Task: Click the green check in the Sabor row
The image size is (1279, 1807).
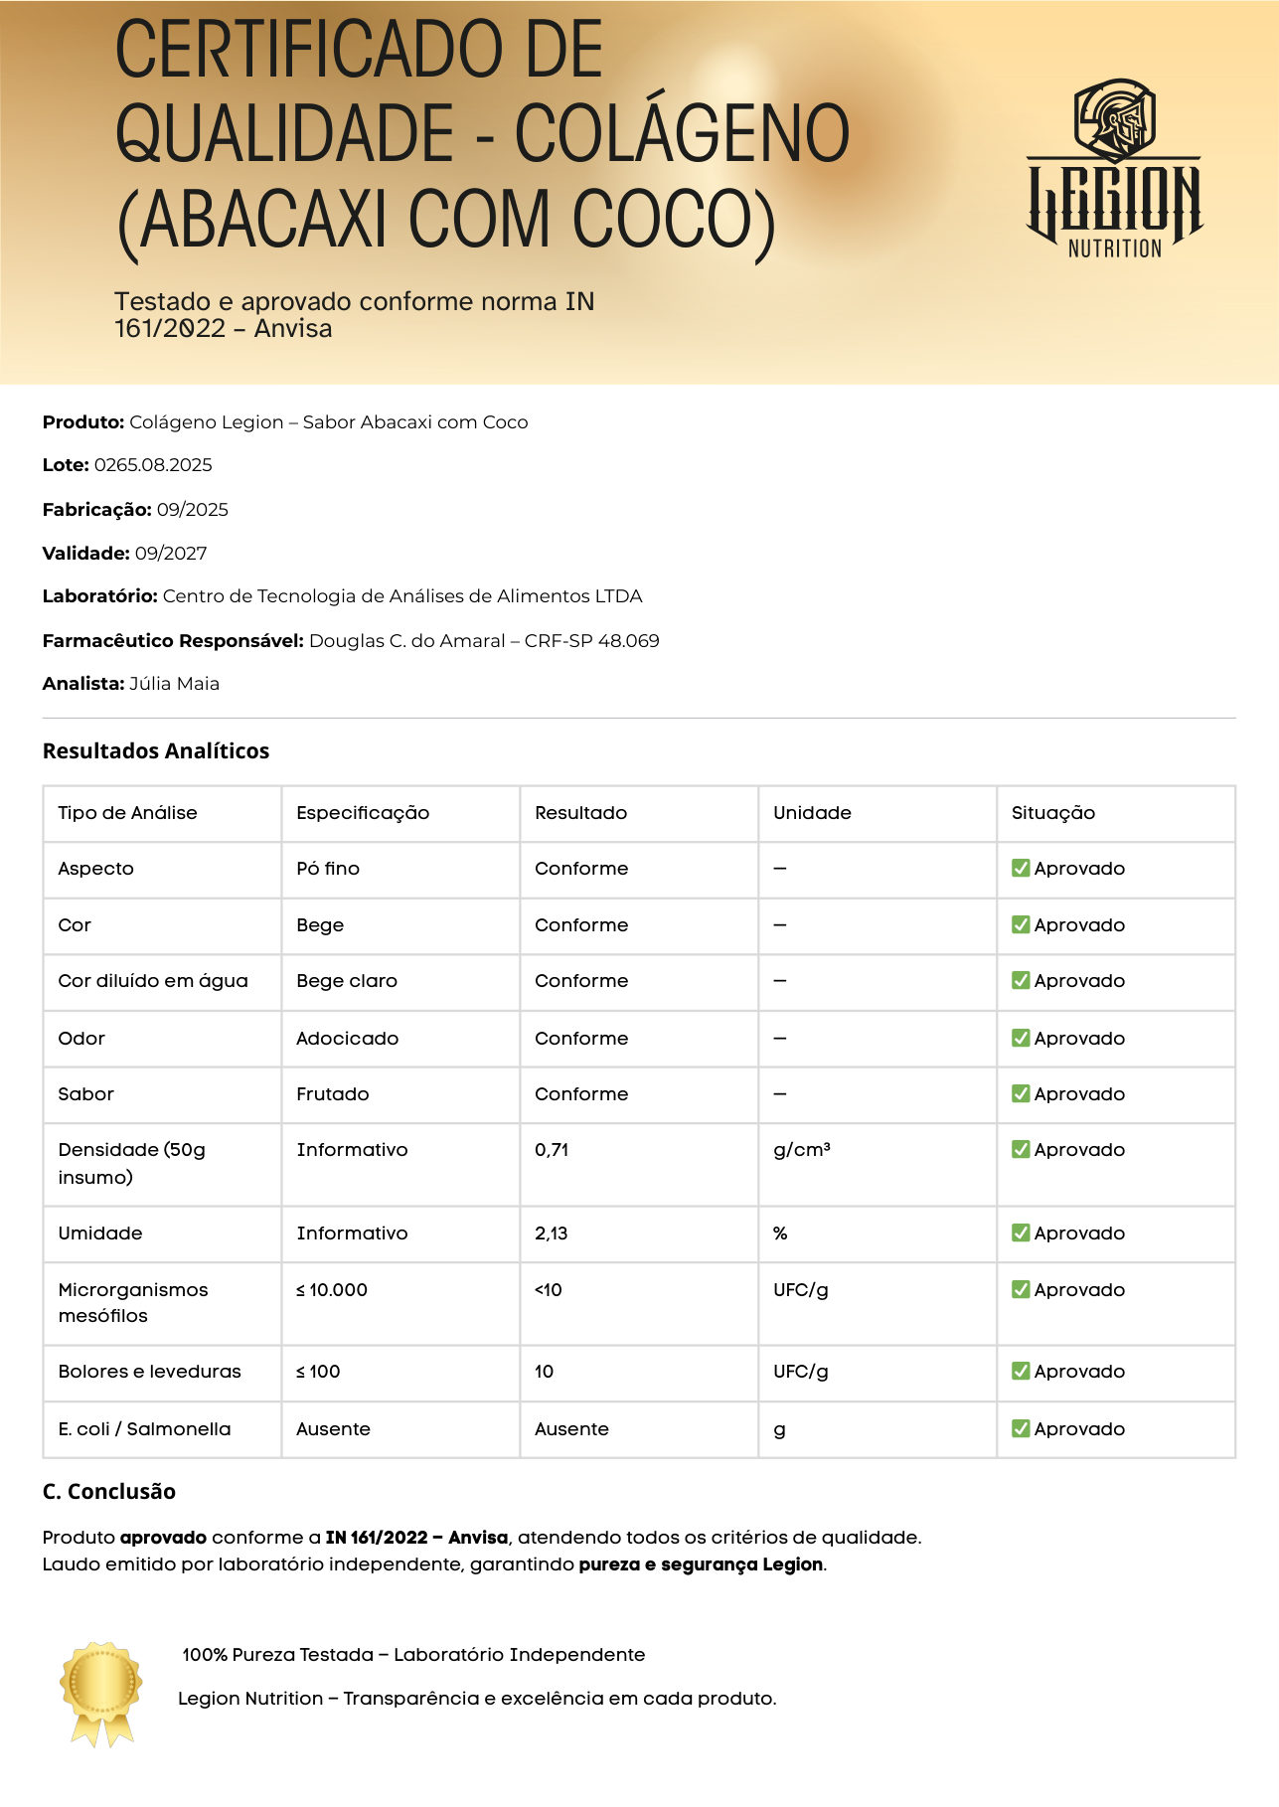Action: [x=1021, y=1093]
